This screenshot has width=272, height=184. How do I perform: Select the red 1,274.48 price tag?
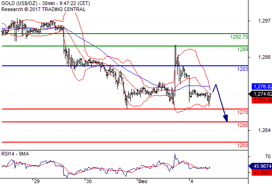pos(262,100)
